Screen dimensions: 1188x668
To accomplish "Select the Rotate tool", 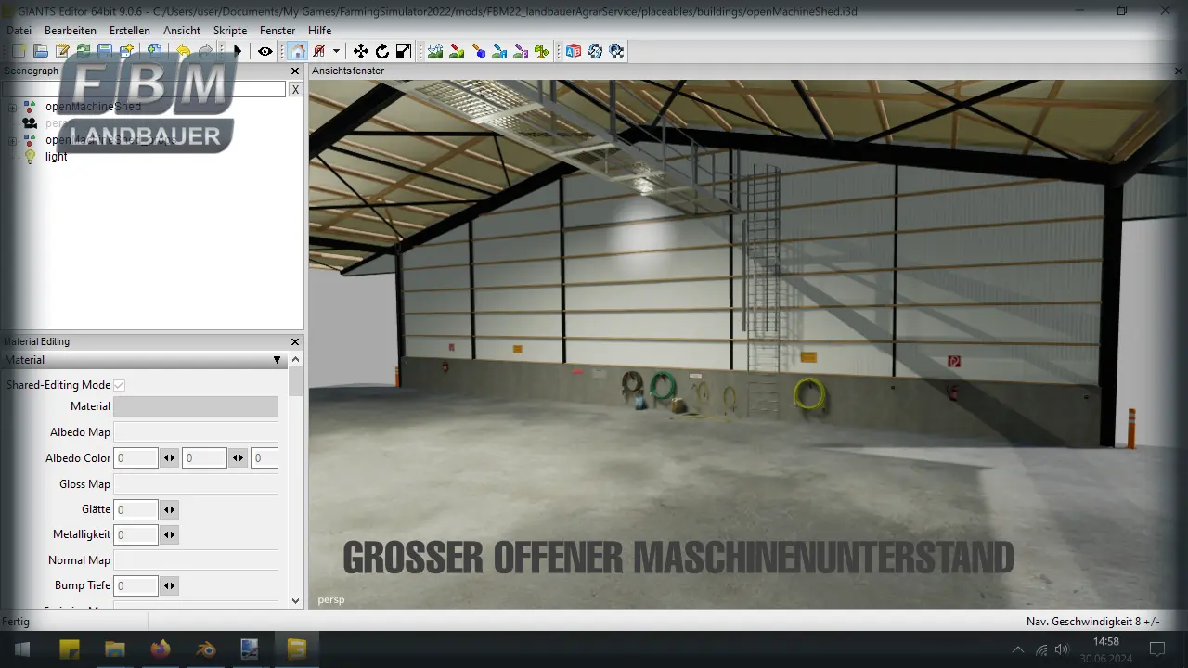I will (382, 51).
